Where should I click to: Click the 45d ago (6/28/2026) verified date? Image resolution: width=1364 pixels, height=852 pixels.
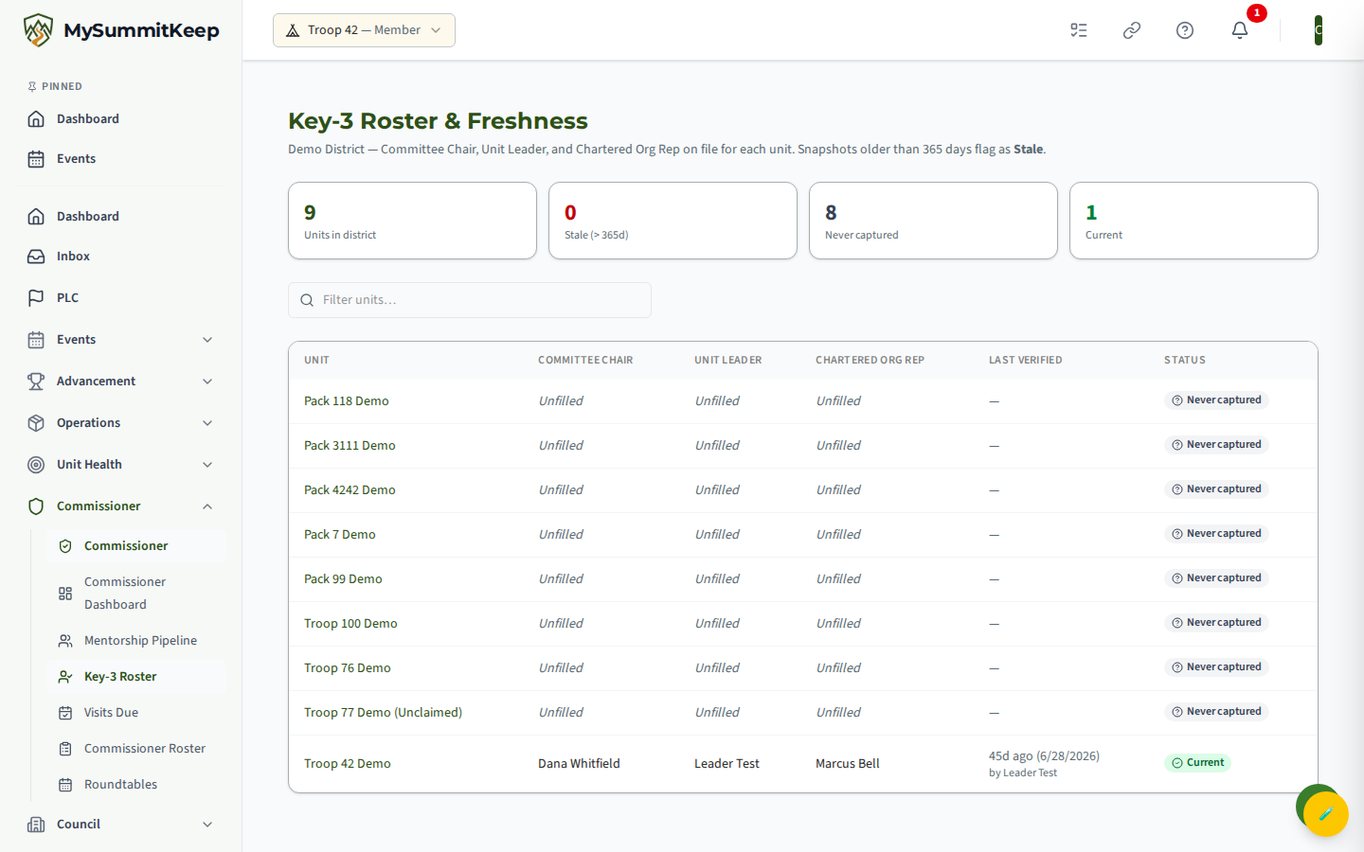(x=1044, y=756)
